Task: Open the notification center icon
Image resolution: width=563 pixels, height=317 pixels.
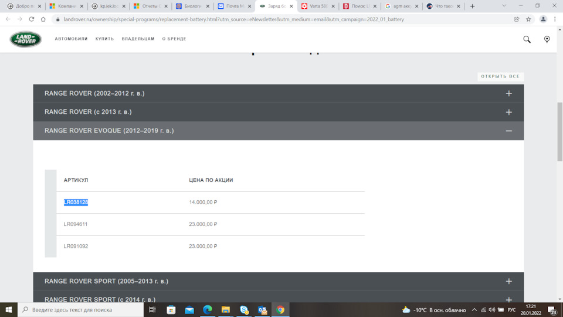Action: pyautogui.click(x=552, y=310)
